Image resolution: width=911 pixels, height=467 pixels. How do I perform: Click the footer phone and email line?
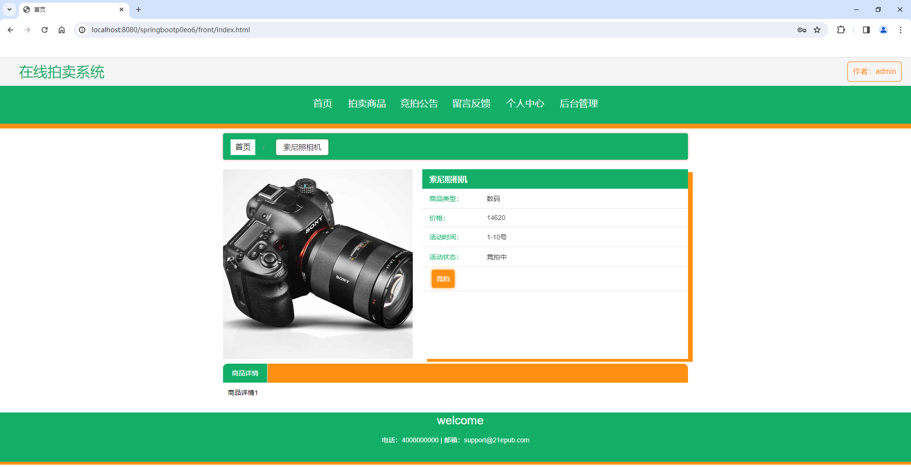(455, 440)
